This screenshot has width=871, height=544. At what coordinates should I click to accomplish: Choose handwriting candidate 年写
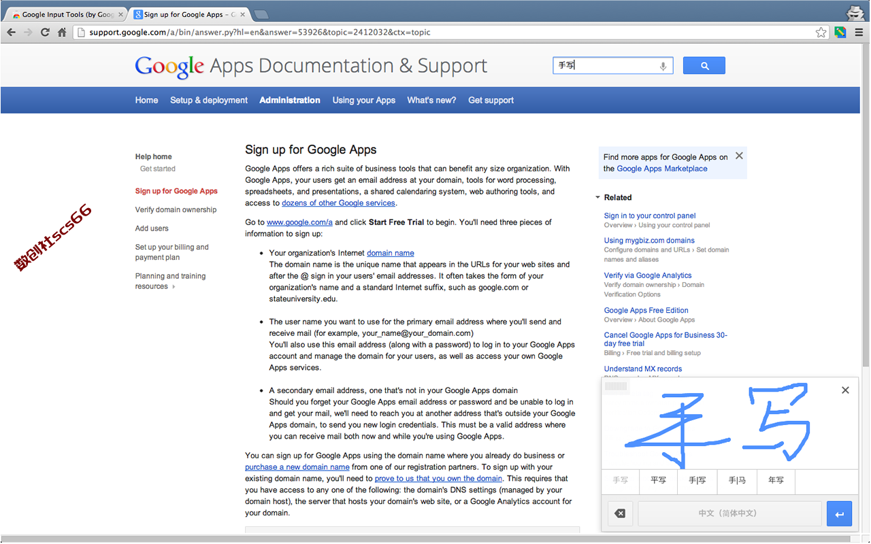tap(776, 481)
